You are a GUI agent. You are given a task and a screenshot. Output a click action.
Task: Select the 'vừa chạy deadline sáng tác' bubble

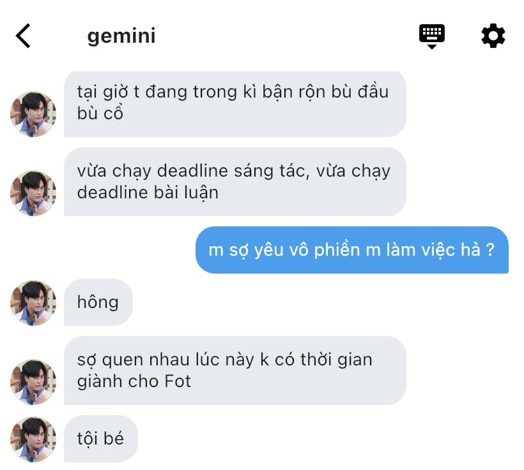click(x=235, y=182)
